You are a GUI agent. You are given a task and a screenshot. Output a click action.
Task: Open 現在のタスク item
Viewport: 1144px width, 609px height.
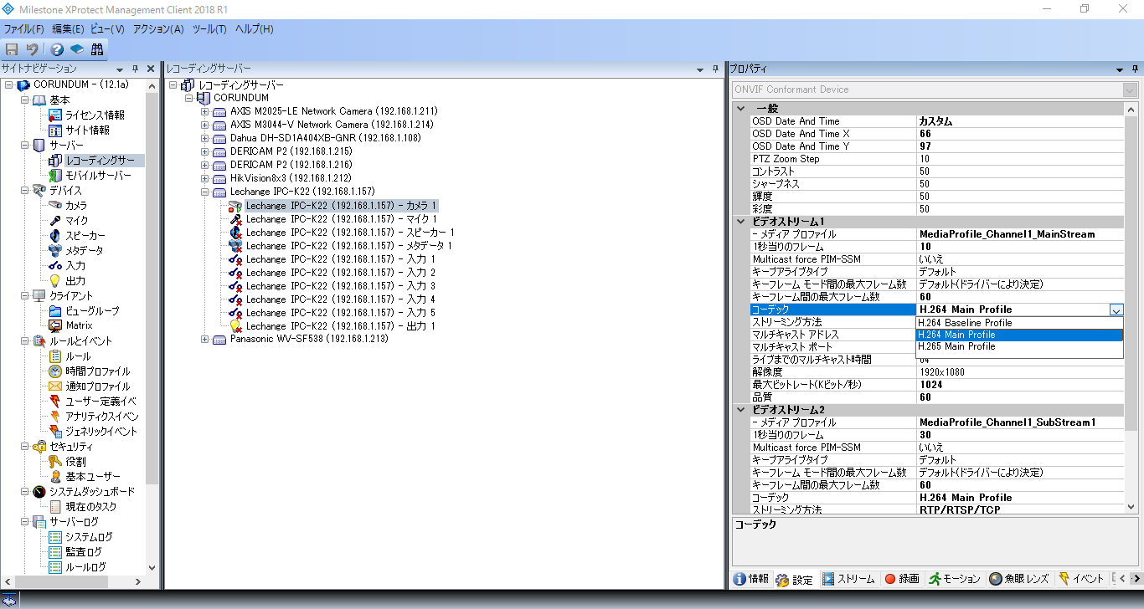click(x=91, y=507)
